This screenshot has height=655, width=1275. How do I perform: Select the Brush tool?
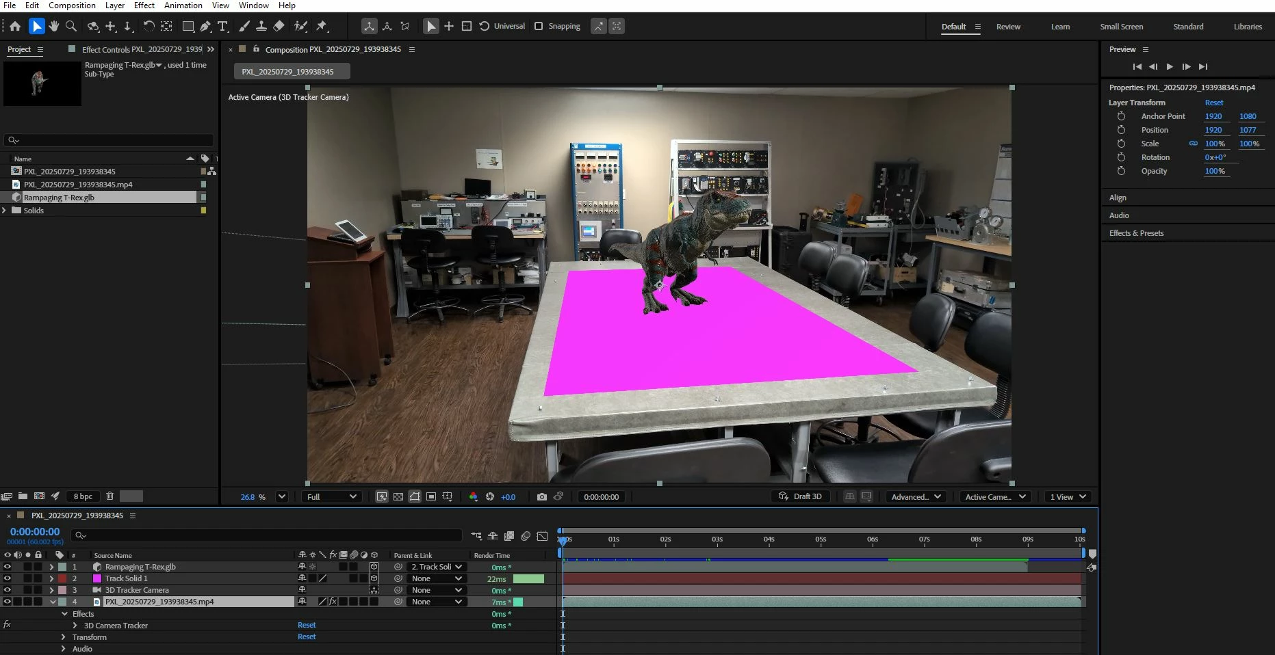(244, 26)
